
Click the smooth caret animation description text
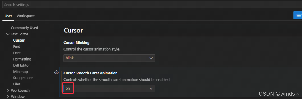point(117,80)
